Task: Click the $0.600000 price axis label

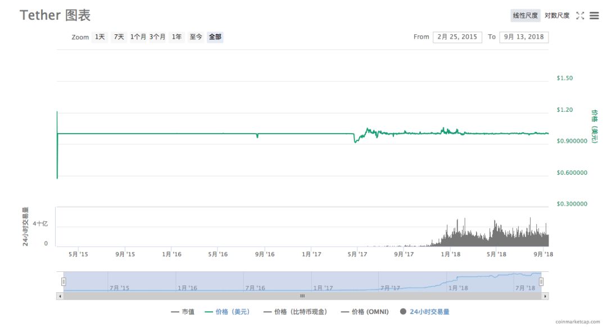Action: 572,172
